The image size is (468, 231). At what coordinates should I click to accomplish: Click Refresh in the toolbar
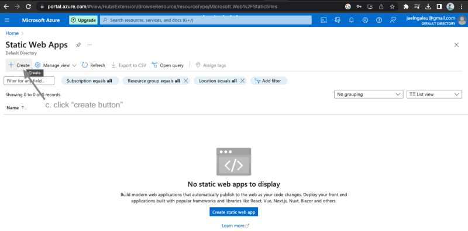94,65
